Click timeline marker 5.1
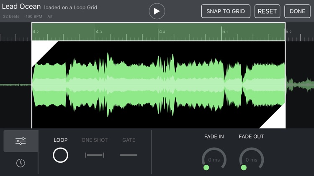Image resolution: width=314 pixels, height=176 pixels. (x=225, y=32)
